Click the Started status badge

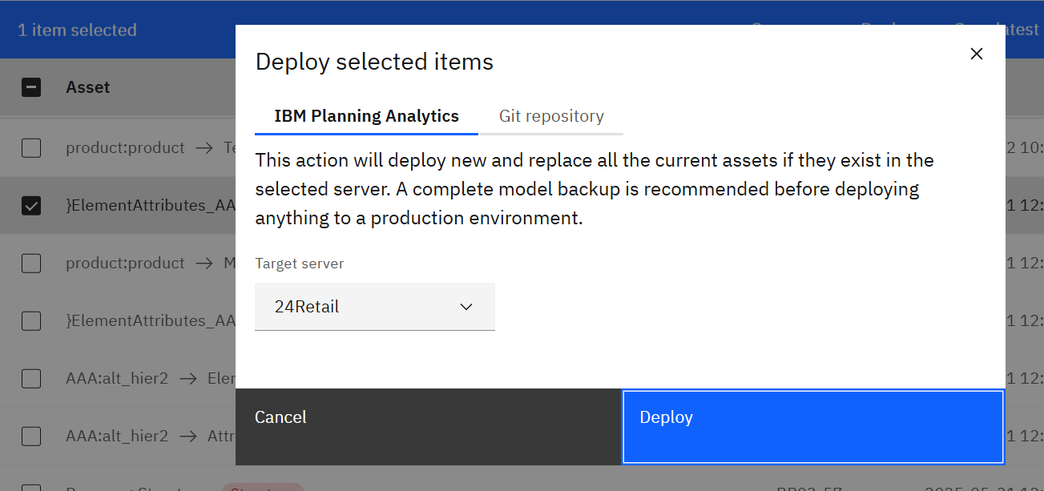[x=262, y=487]
